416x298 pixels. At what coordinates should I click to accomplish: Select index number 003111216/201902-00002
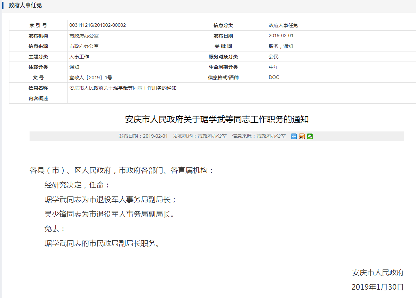tap(98, 25)
